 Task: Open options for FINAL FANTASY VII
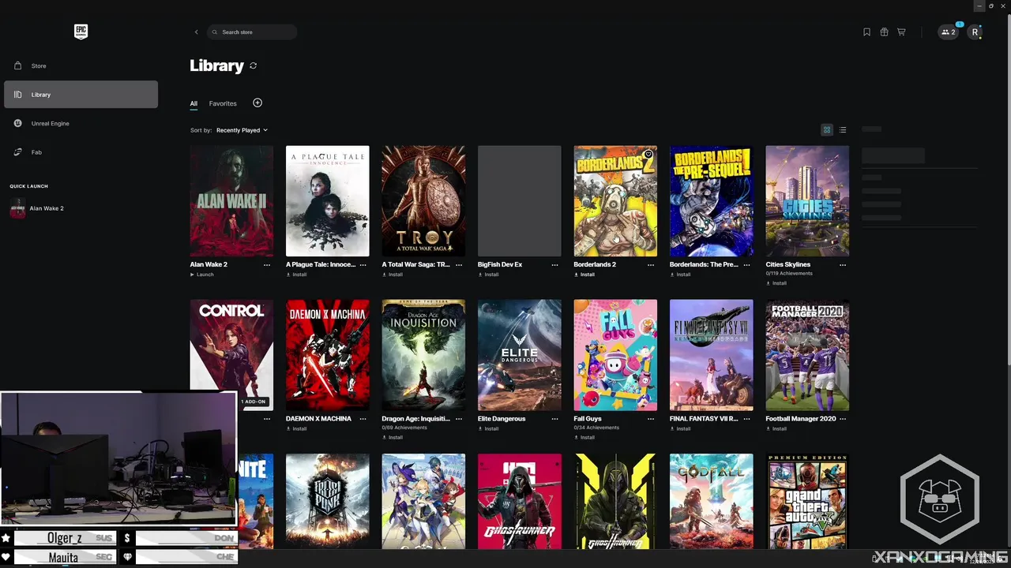(747, 419)
